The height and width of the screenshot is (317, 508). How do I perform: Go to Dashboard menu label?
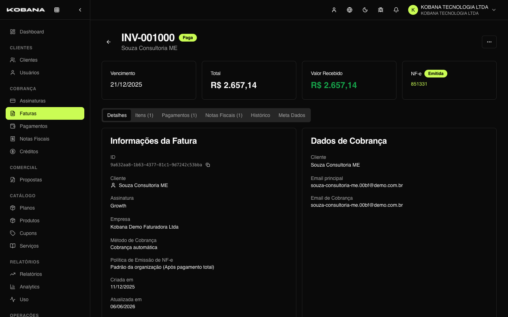coord(32,32)
